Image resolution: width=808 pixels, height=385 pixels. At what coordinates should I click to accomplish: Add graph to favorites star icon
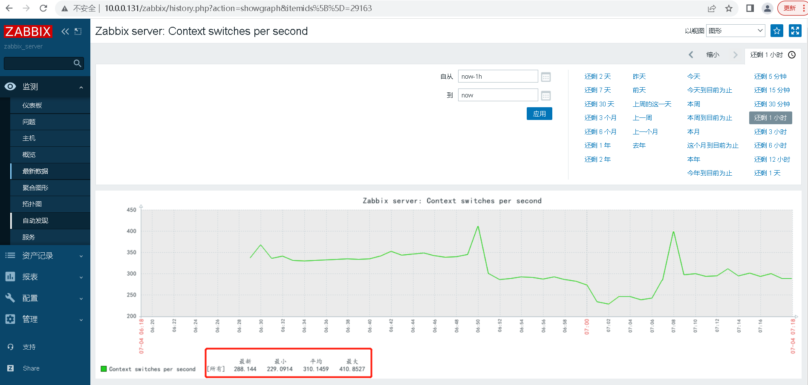click(777, 31)
